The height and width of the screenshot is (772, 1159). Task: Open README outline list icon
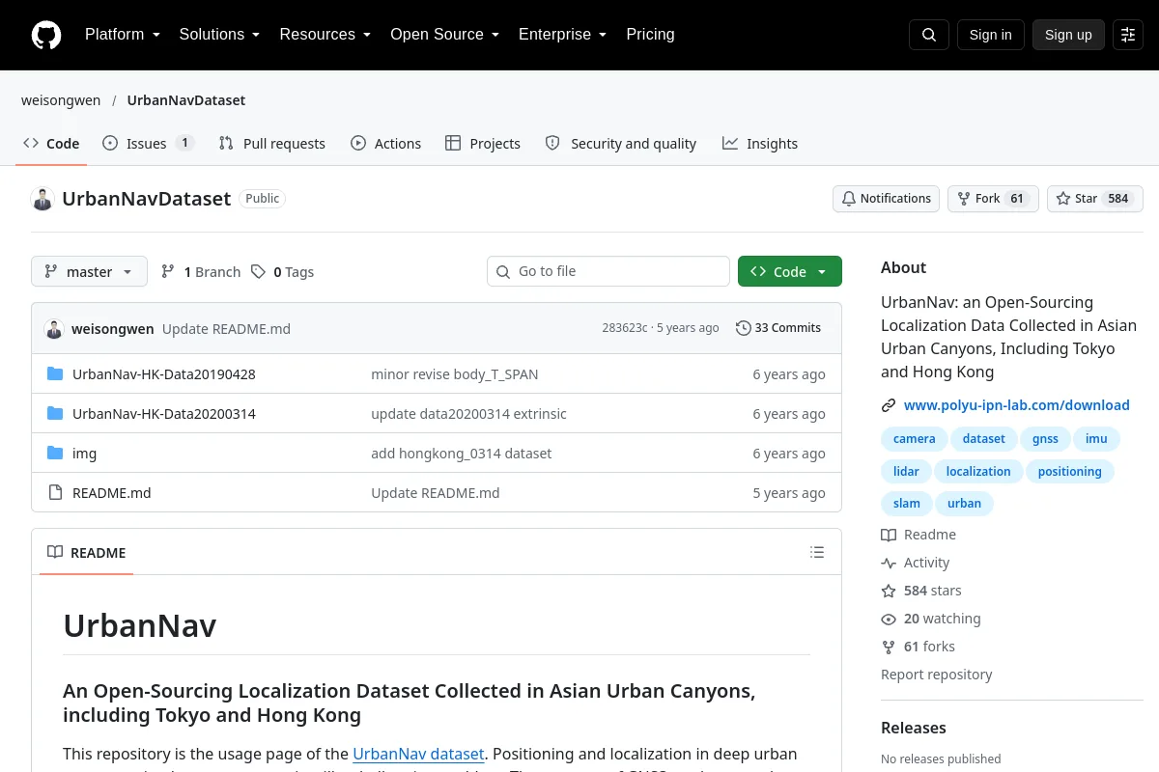pos(817,552)
